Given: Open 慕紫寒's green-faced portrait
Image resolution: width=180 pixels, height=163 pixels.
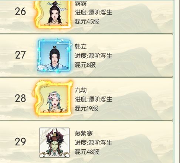Looking at the screenshot, I should tap(54, 143).
